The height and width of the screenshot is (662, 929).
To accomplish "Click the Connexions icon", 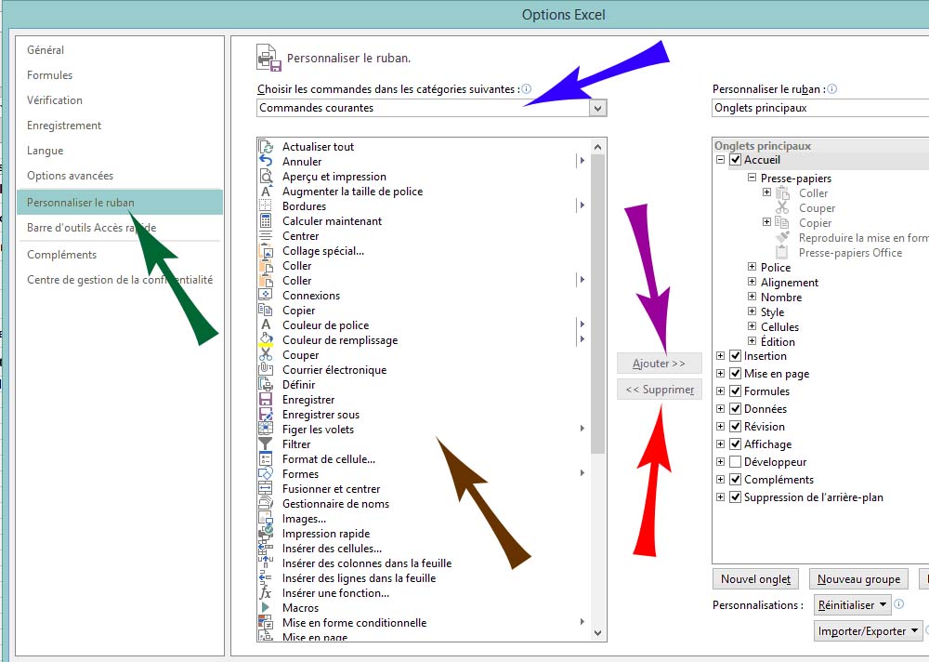I will coord(266,296).
